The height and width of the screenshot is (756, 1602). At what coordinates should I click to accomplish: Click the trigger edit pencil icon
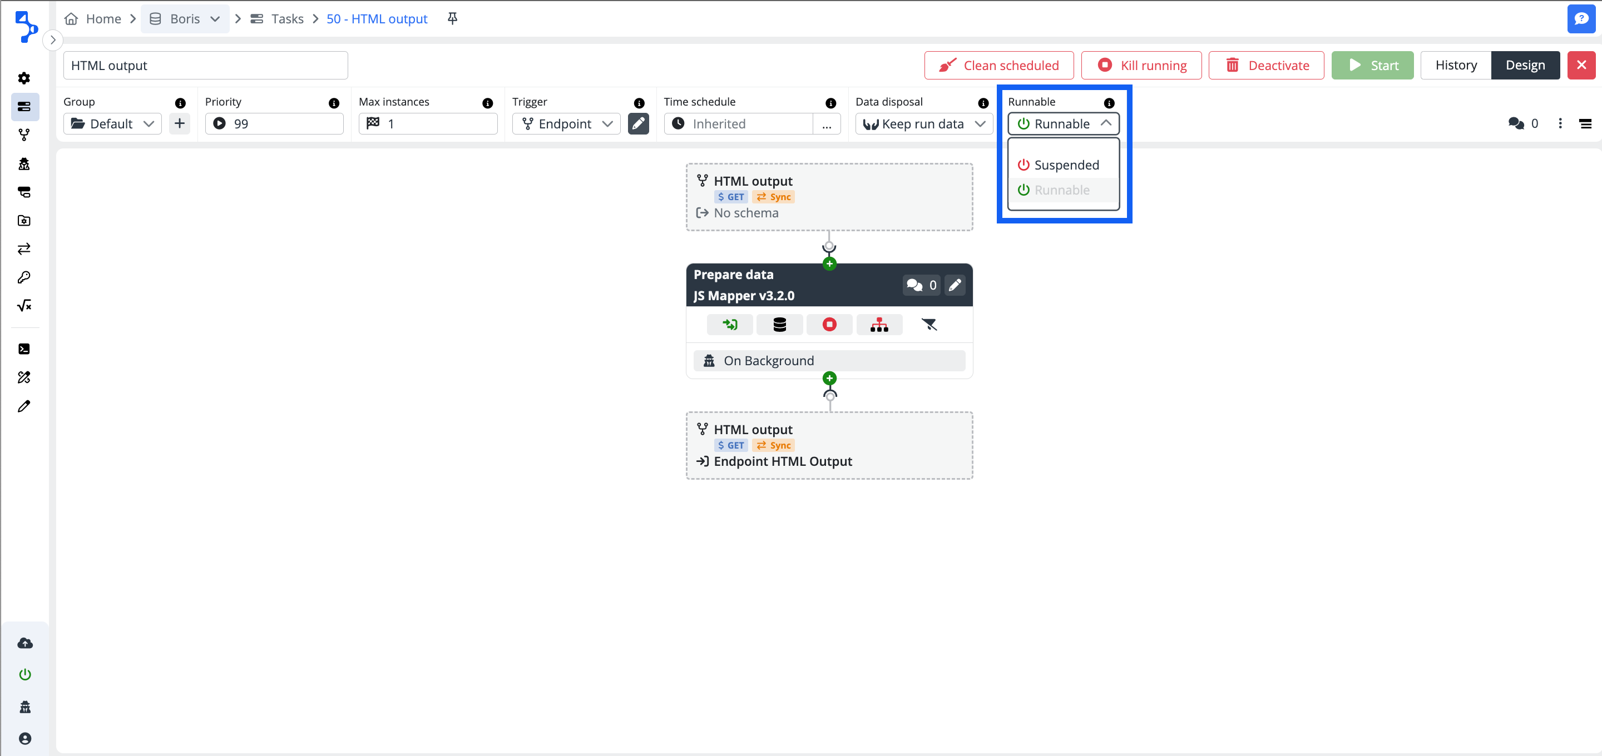(x=638, y=124)
